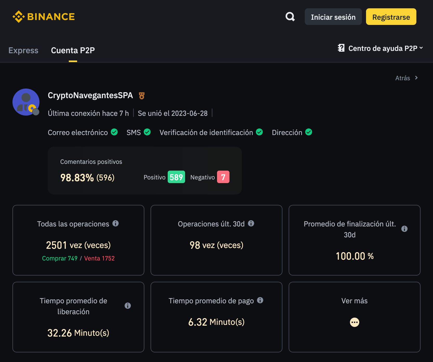Viewport: 433px width, 362px height.
Task: Click the info icon beside Todas las operaciones
Action: point(116,223)
